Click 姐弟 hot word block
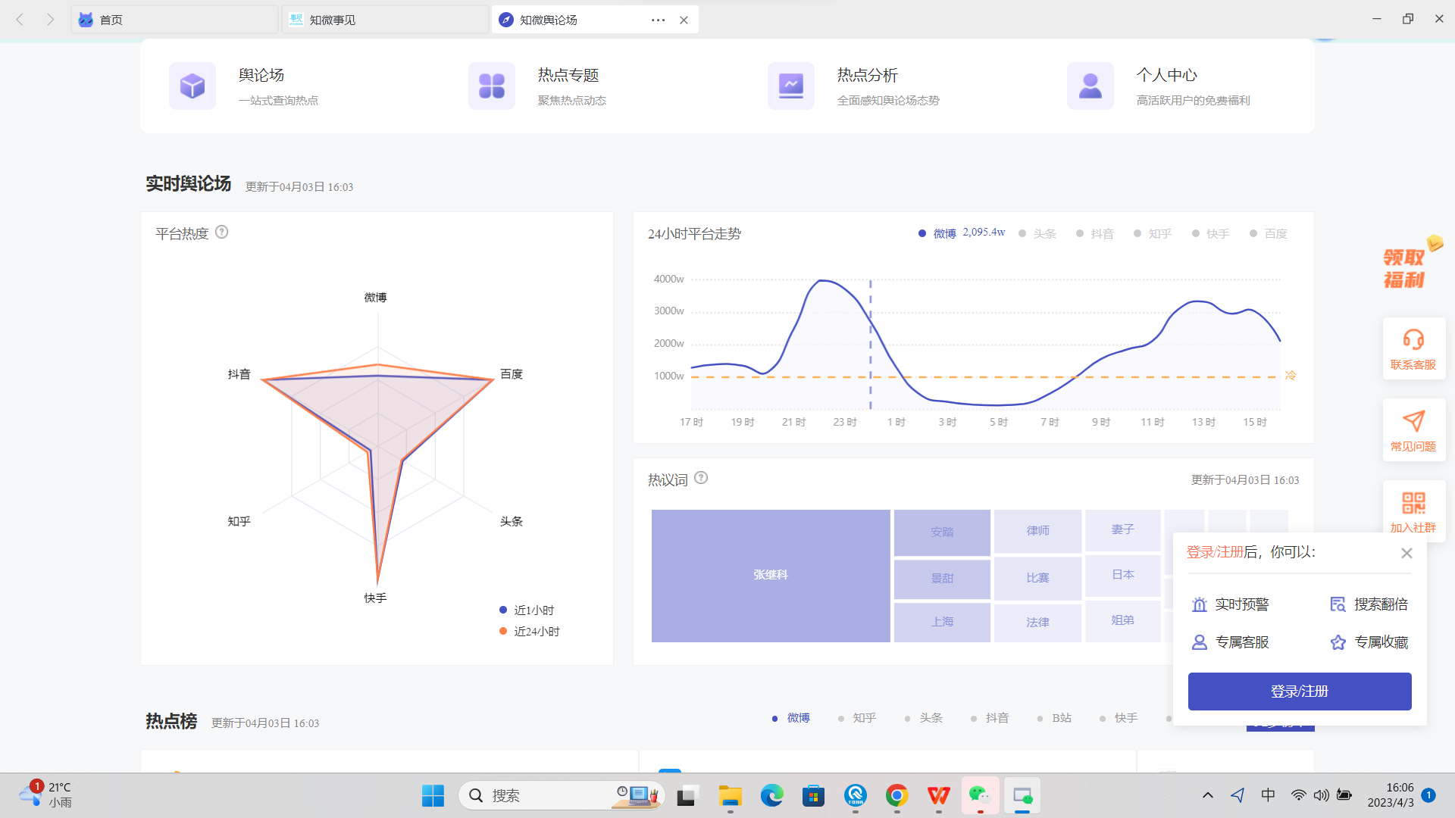 click(1123, 621)
